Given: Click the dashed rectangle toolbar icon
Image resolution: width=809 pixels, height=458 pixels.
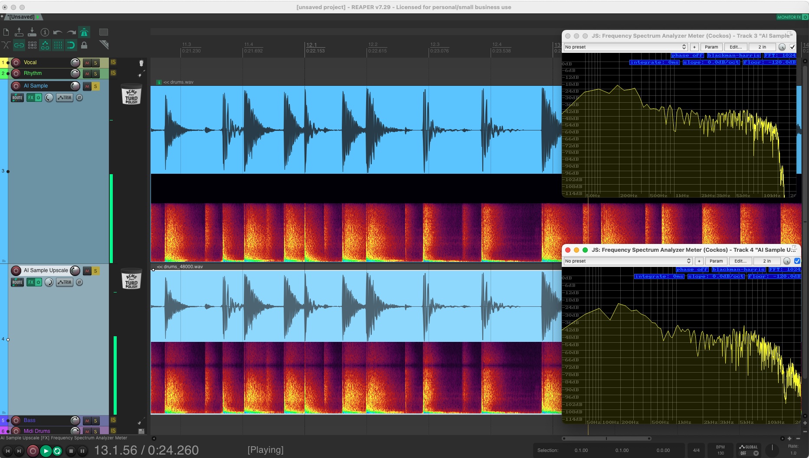Looking at the screenshot, I should [x=104, y=32].
